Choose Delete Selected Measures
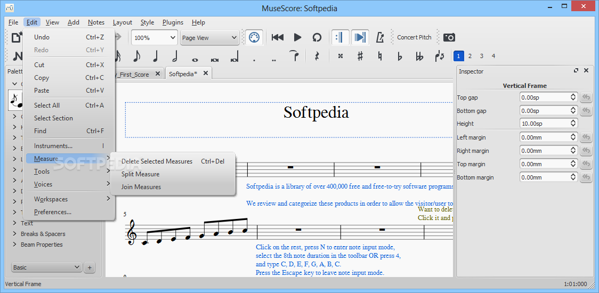 [x=173, y=161]
